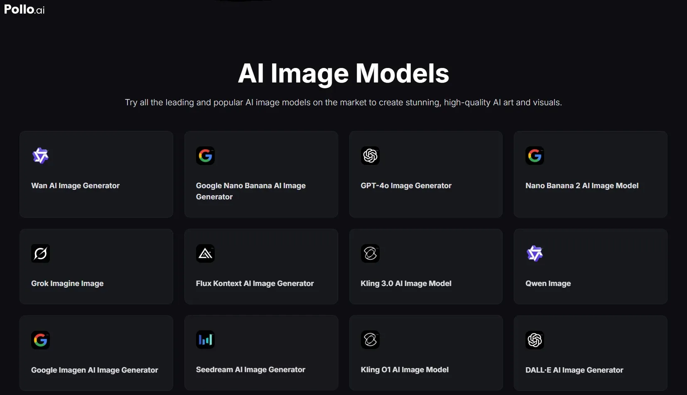The width and height of the screenshot is (687, 395).
Task: Choose Seedream AI Image Generator title
Action: coord(251,370)
